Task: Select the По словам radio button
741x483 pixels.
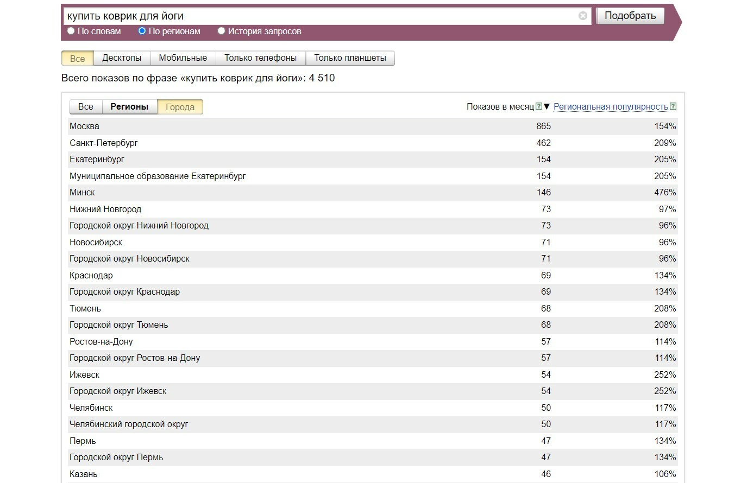Action: pos(71,31)
